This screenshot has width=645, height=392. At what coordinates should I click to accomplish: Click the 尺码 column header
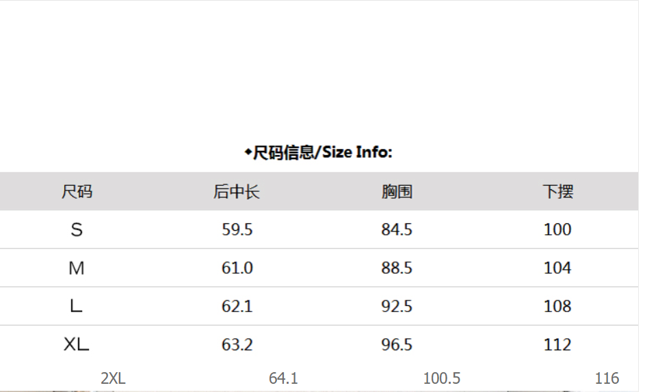pyautogui.click(x=77, y=192)
